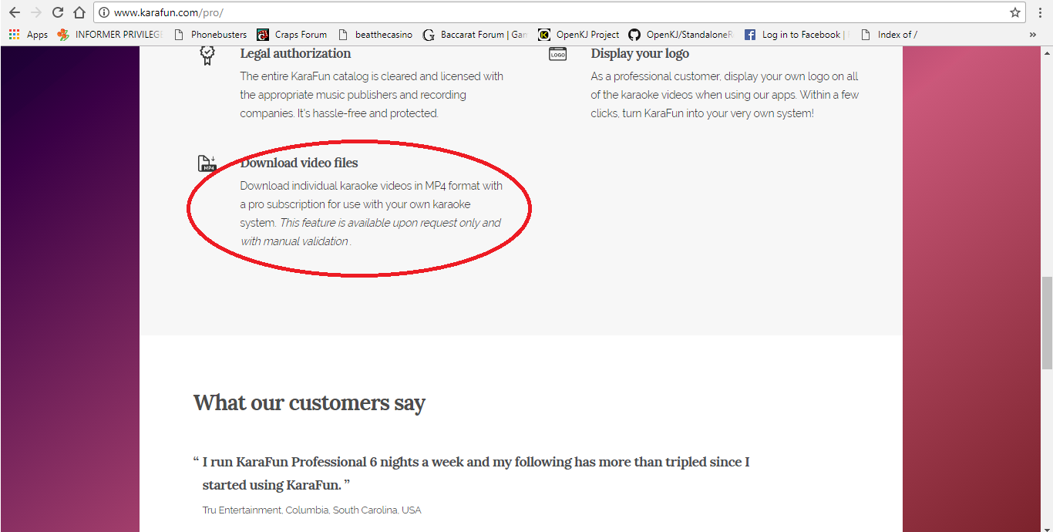Click the address bar showing www.karafun.com/pro/
Screen dimensions: 1053x532
point(540,12)
